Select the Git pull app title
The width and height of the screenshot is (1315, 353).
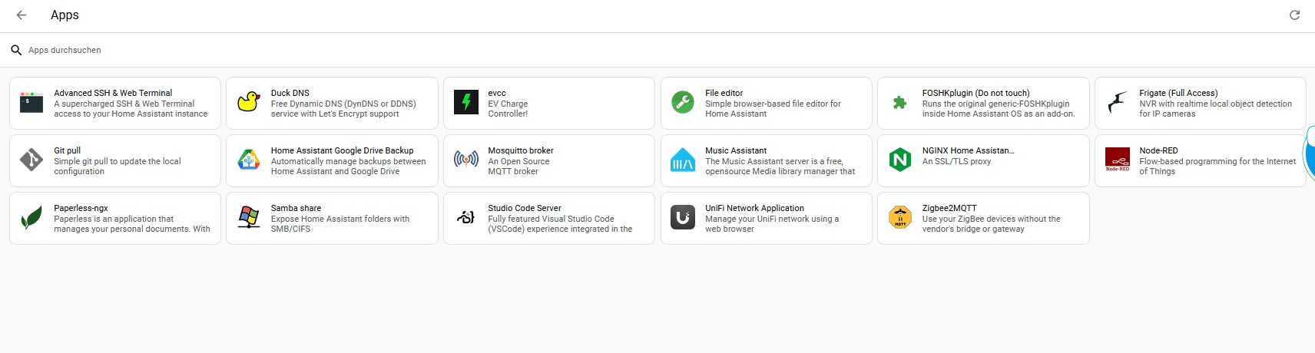point(67,150)
